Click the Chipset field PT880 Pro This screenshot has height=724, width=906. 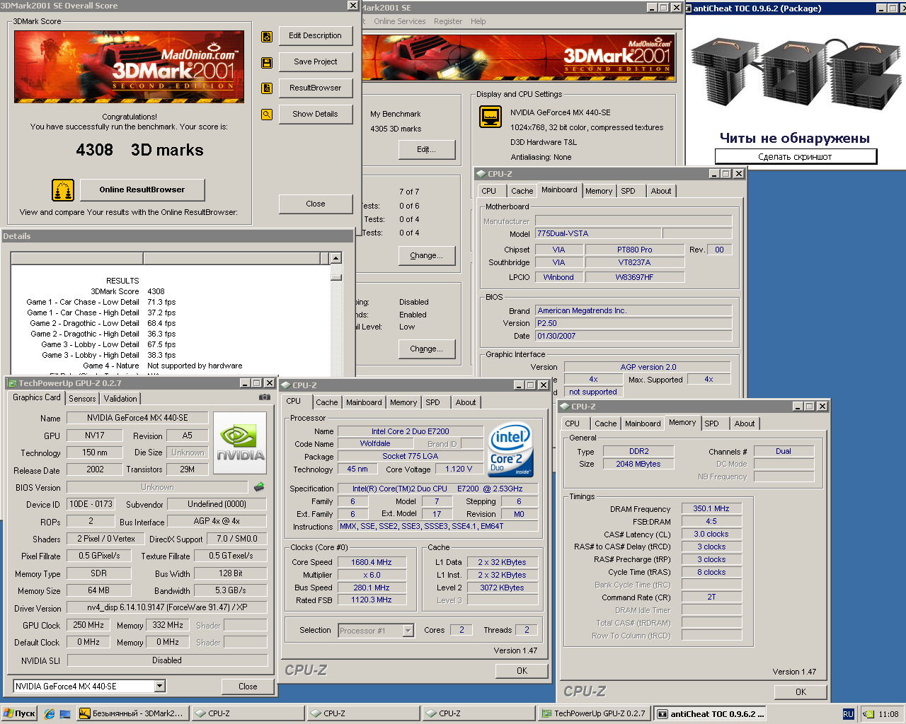[x=634, y=250]
